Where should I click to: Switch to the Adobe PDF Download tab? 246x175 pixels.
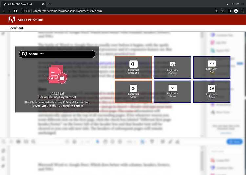click(24, 4)
